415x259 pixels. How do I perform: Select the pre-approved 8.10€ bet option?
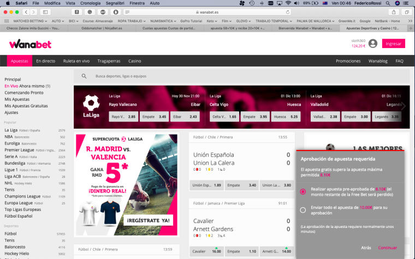point(303,191)
